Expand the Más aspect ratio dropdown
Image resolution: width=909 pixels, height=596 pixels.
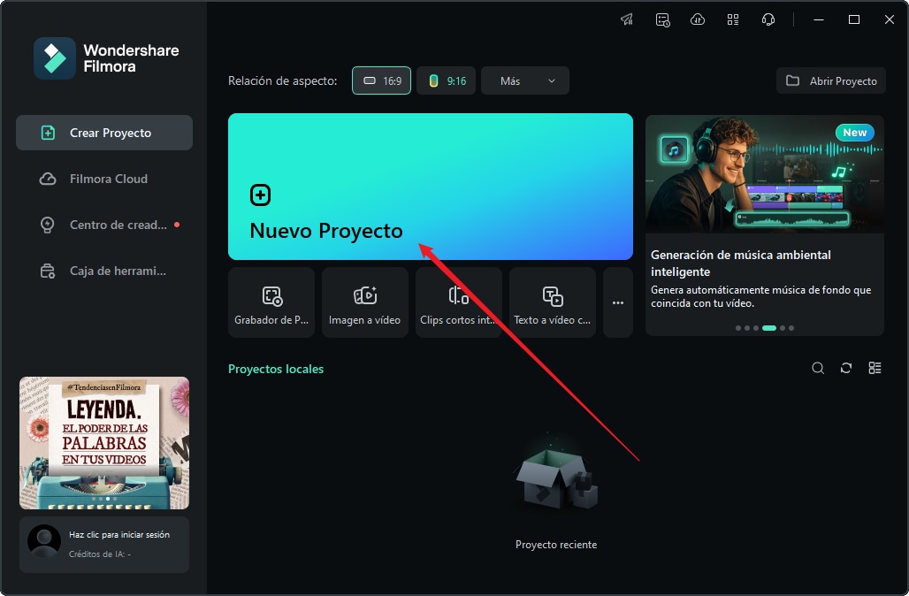[525, 80]
